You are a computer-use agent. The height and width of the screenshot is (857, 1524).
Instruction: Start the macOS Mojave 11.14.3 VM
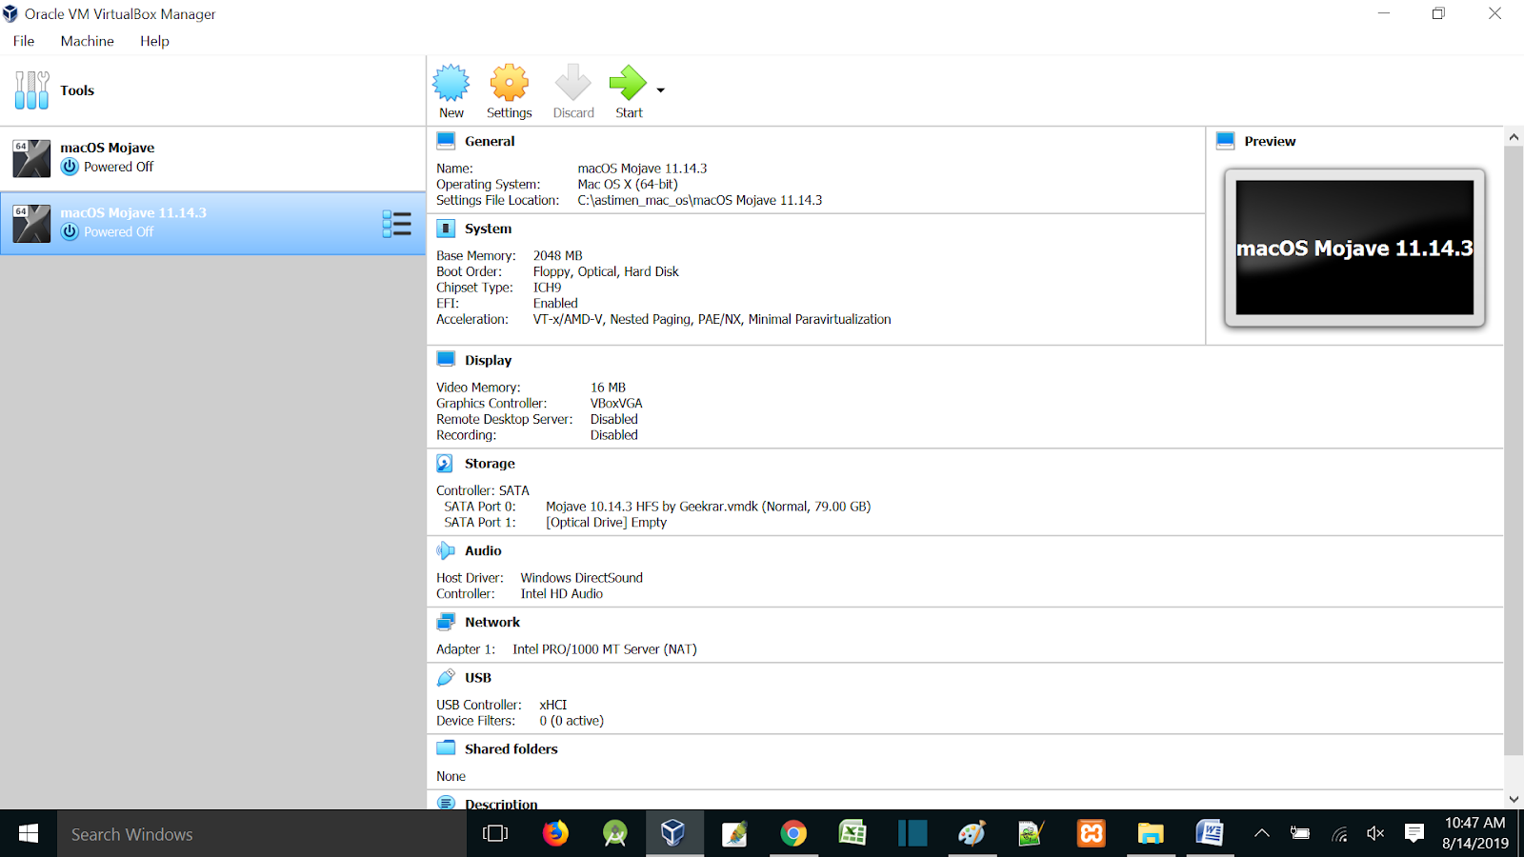pos(628,90)
